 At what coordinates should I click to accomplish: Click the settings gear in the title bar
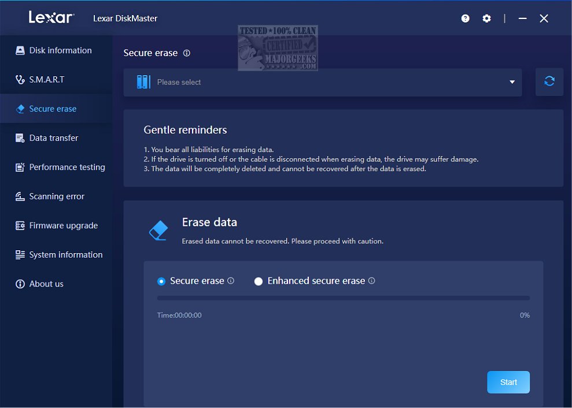pos(486,18)
